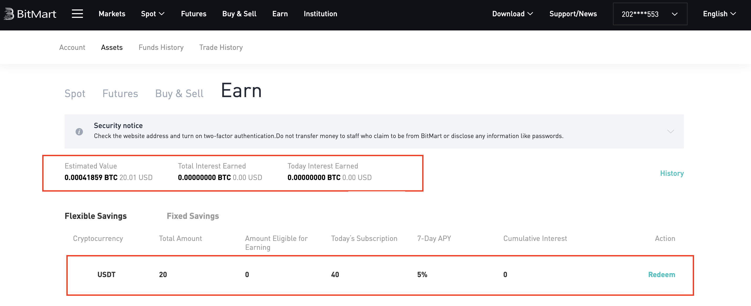This screenshot has height=306, width=751.
Task: Open Markets in top navigation
Action: (112, 14)
